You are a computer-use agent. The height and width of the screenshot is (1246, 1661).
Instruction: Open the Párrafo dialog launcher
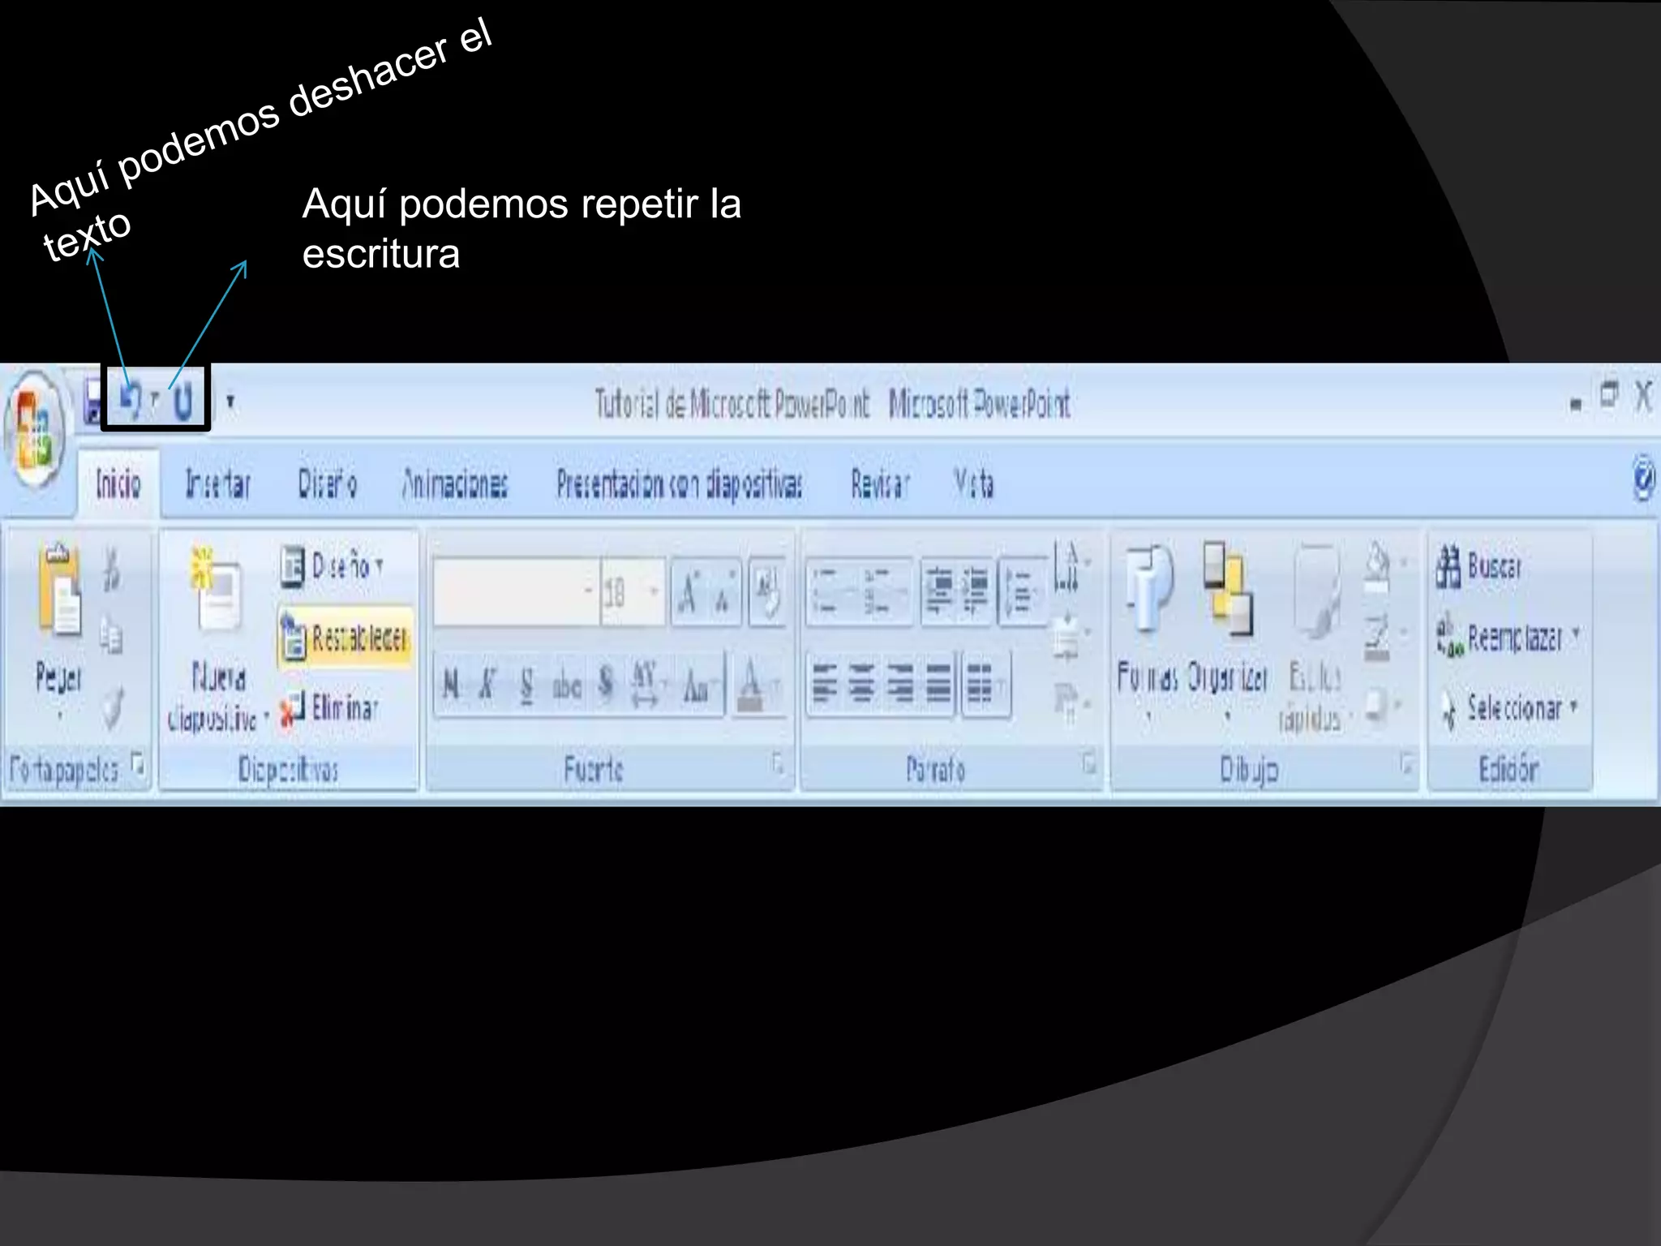[x=1088, y=764]
